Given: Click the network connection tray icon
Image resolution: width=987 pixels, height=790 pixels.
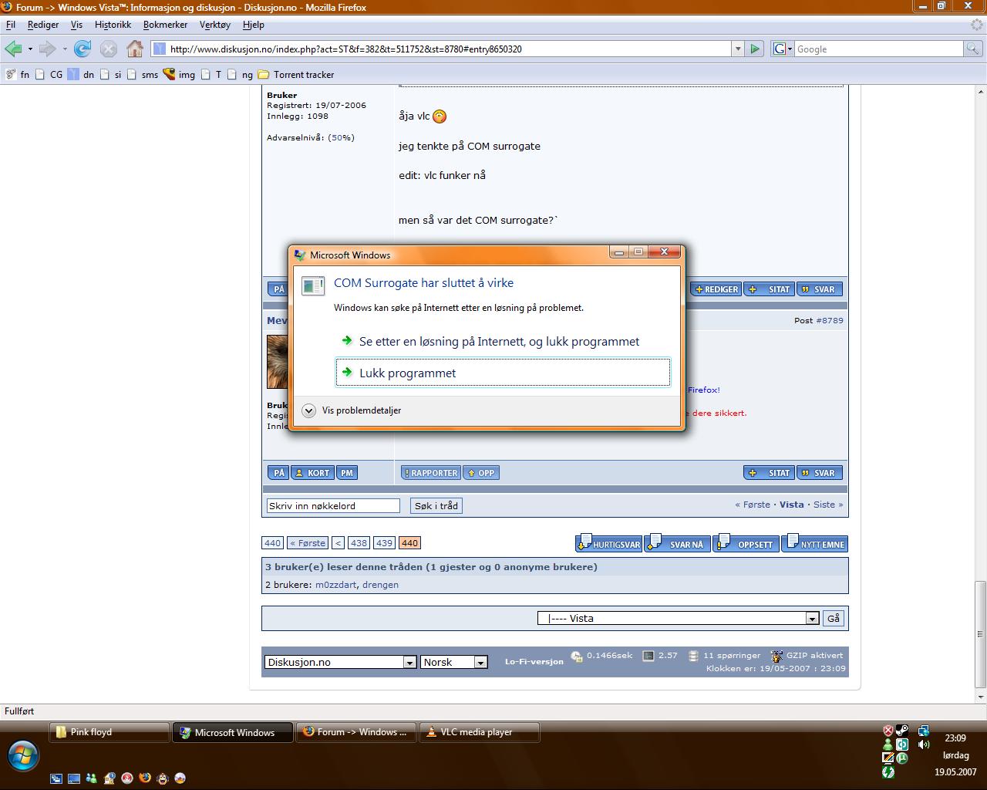Looking at the screenshot, I should [924, 731].
